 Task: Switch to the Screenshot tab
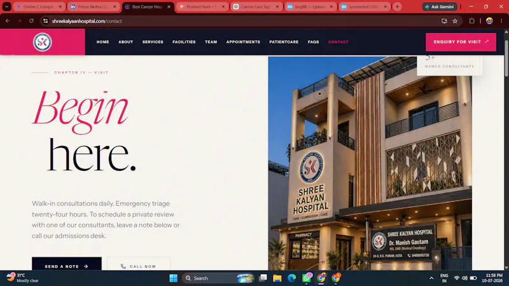point(365,7)
